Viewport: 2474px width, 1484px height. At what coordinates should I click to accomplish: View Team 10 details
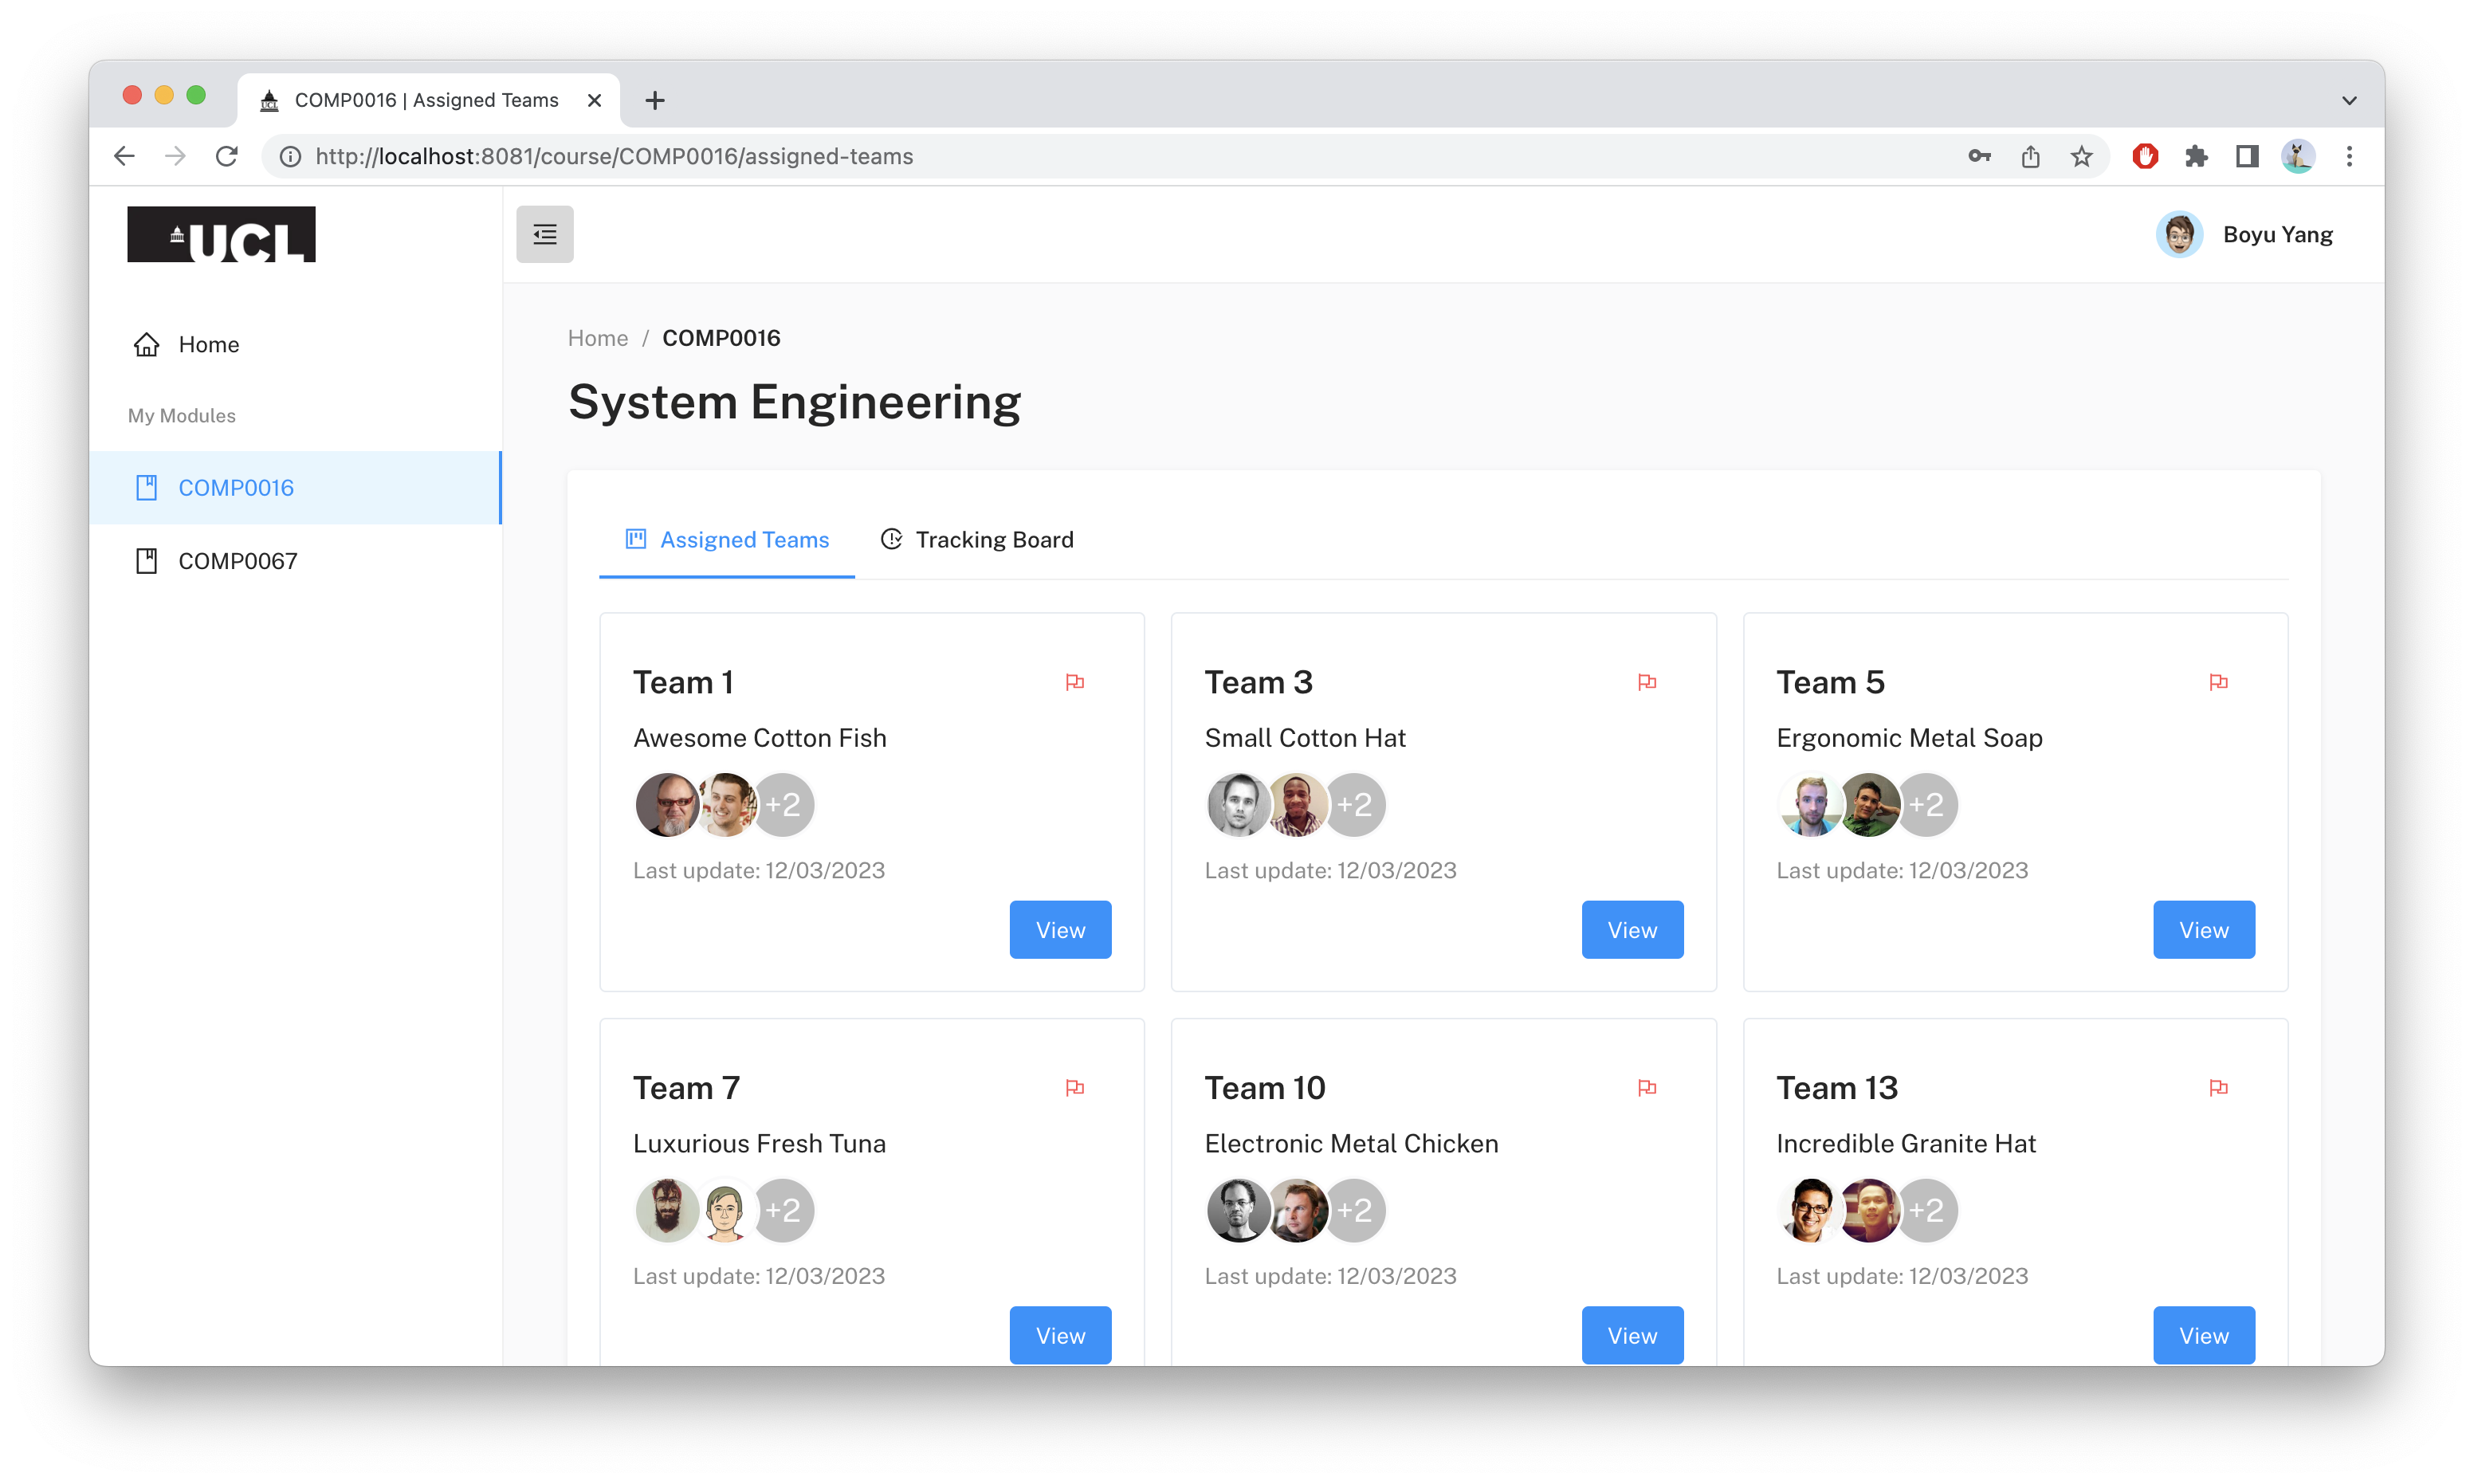[x=1632, y=1335]
